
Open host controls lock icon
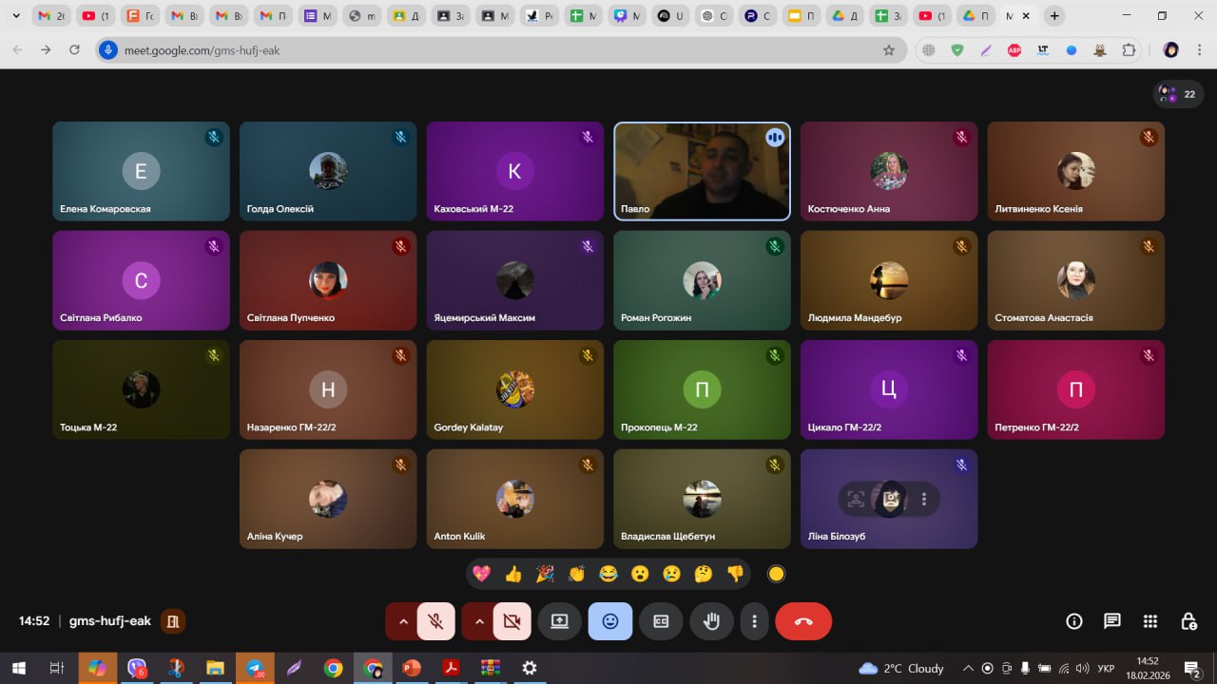point(1188,621)
